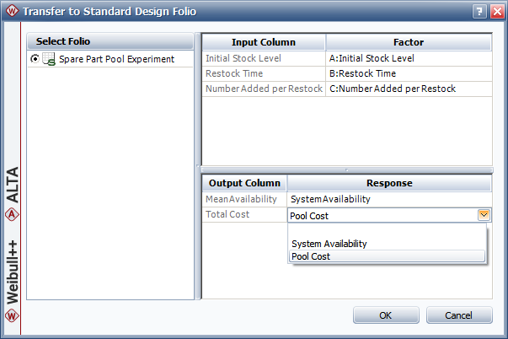Screen dimensions: 508x339
Task: Close the Transfer to Standard Design Folio dialog
Action: click(495, 11)
